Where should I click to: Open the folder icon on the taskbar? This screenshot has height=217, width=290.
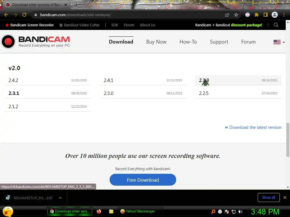click(x=111, y=211)
